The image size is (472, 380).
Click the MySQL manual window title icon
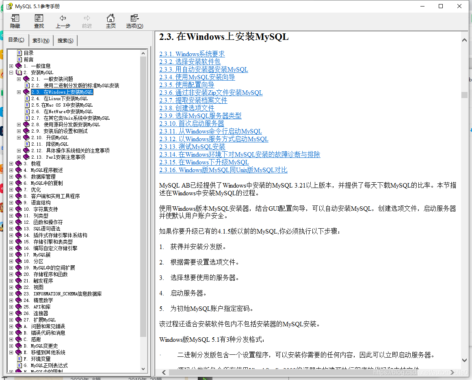coord(10,6)
